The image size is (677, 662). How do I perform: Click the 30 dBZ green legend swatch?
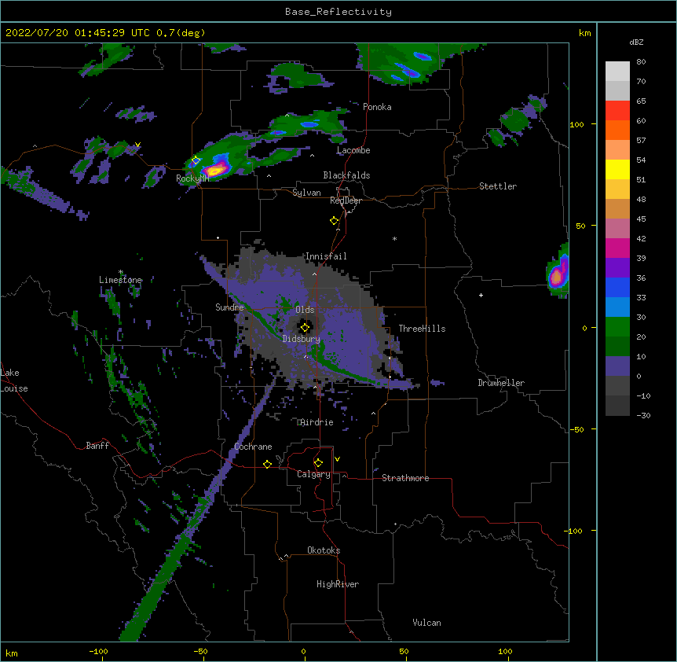[x=617, y=327]
